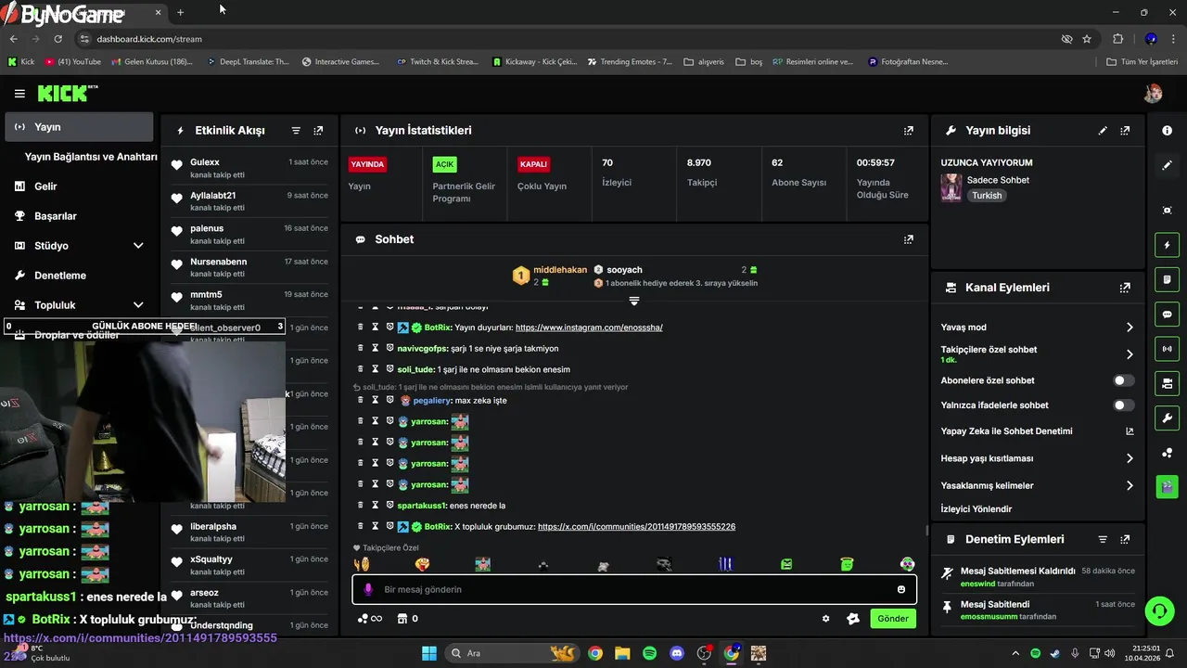Click the browser address bar

pyautogui.click(x=556, y=39)
